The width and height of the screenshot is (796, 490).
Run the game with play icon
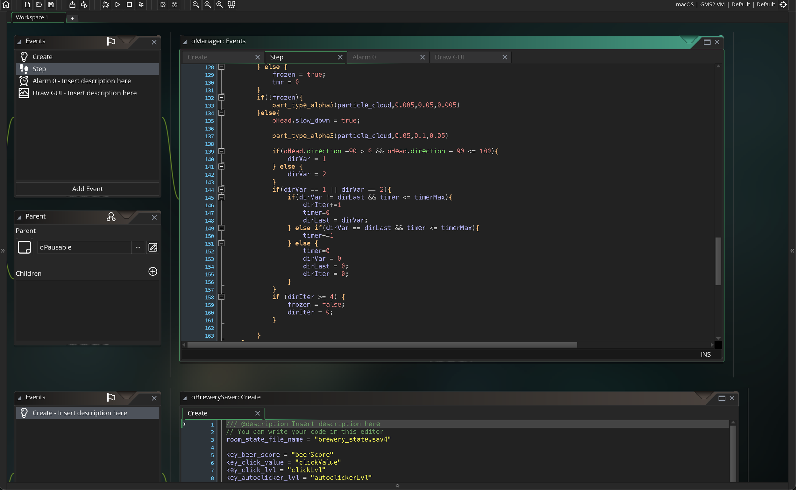(x=117, y=4)
